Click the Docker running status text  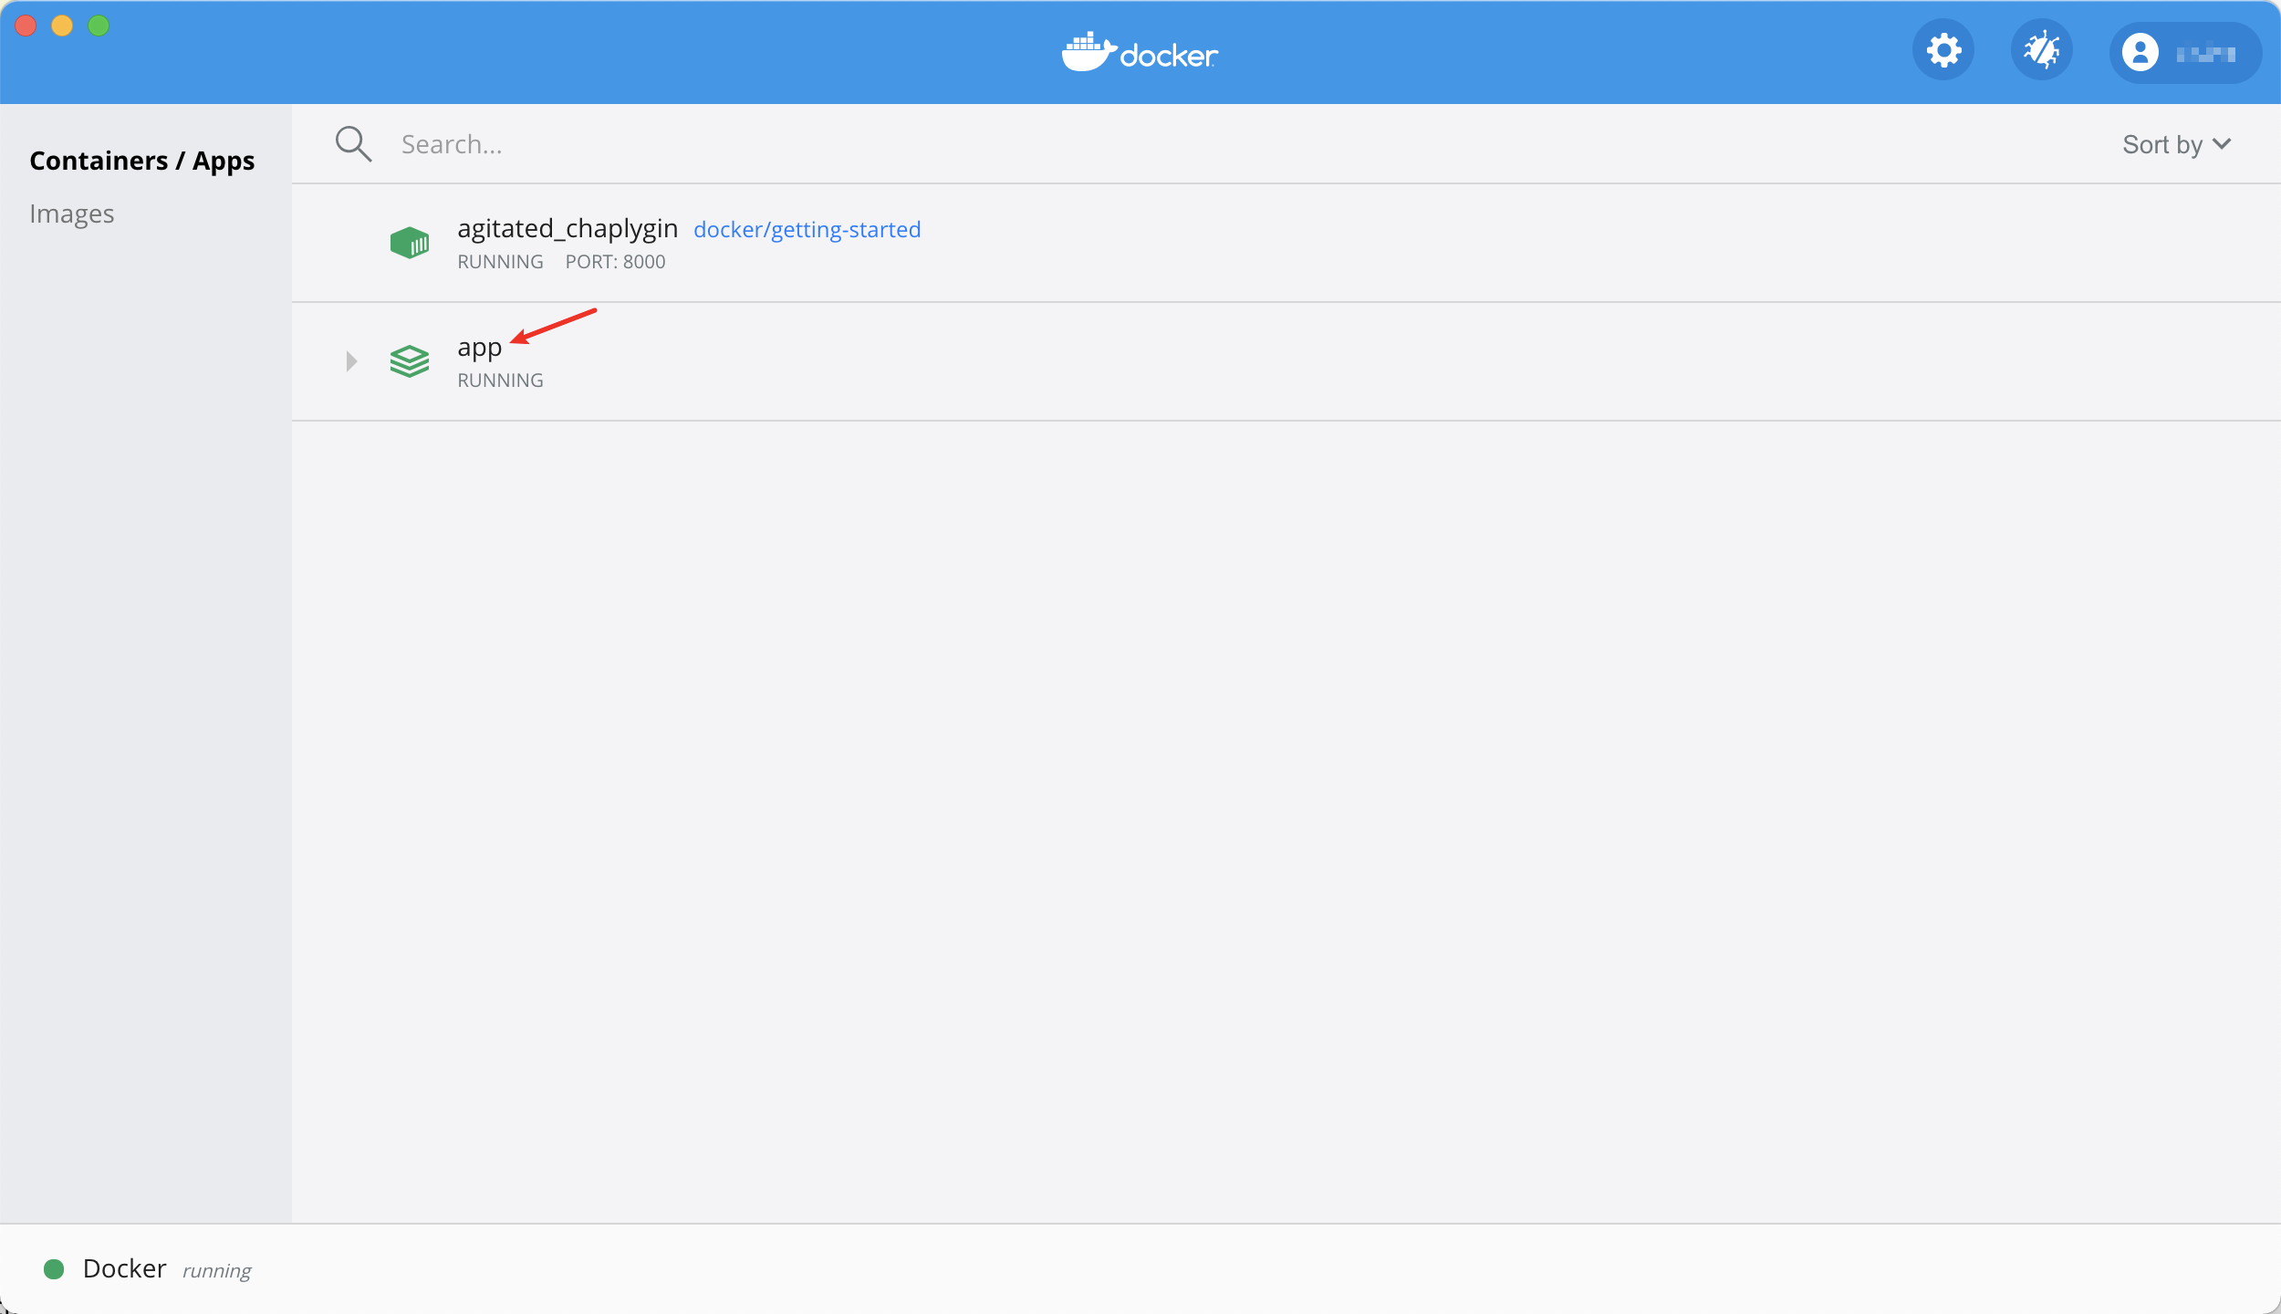coord(217,1271)
